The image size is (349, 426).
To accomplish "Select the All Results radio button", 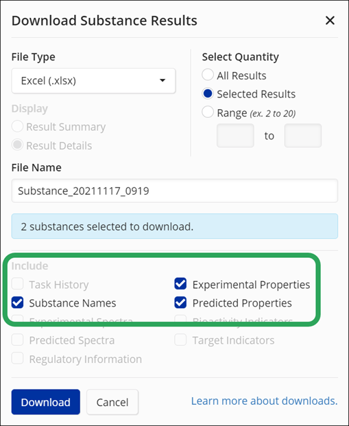I will 208,75.
